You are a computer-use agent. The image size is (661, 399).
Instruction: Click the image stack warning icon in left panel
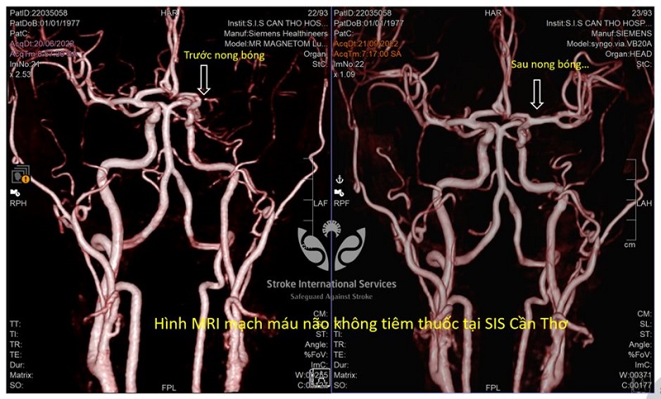(21, 175)
